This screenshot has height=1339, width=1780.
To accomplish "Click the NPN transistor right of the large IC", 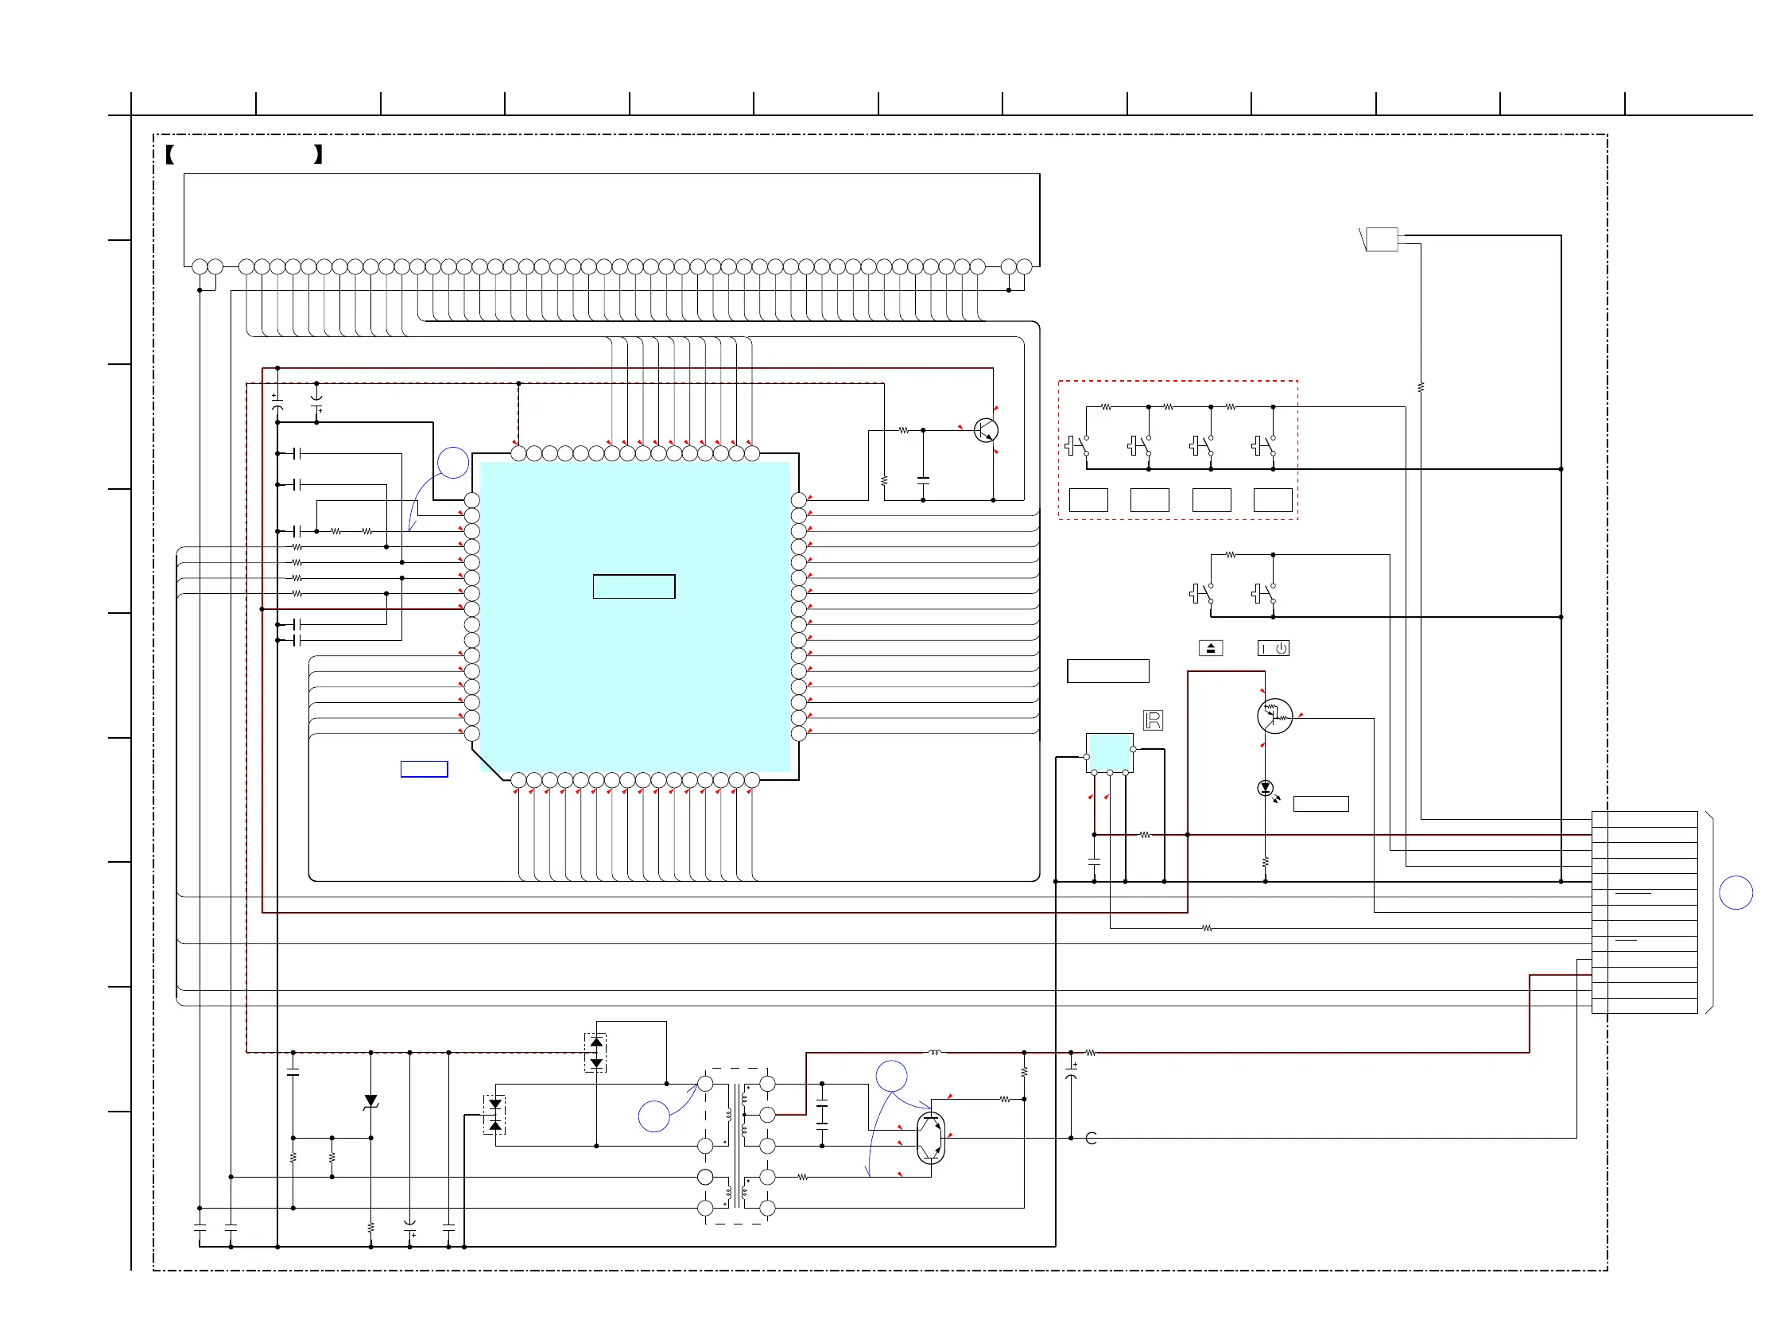I will (x=986, y=430).
